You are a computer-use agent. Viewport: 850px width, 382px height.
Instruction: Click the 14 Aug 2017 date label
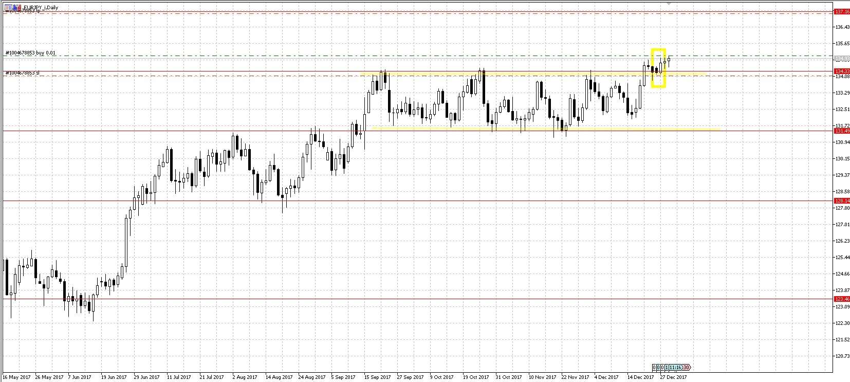(x=279, y=377)
